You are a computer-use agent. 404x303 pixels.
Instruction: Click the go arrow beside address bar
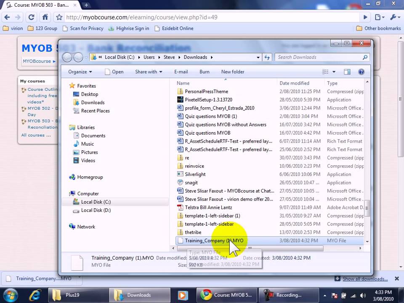pos(365,17)
